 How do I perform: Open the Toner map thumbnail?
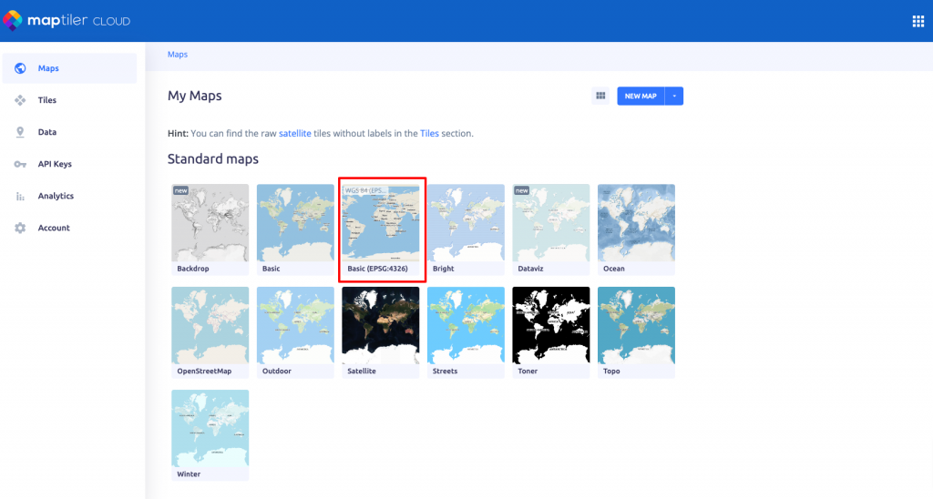coord(551,325)
